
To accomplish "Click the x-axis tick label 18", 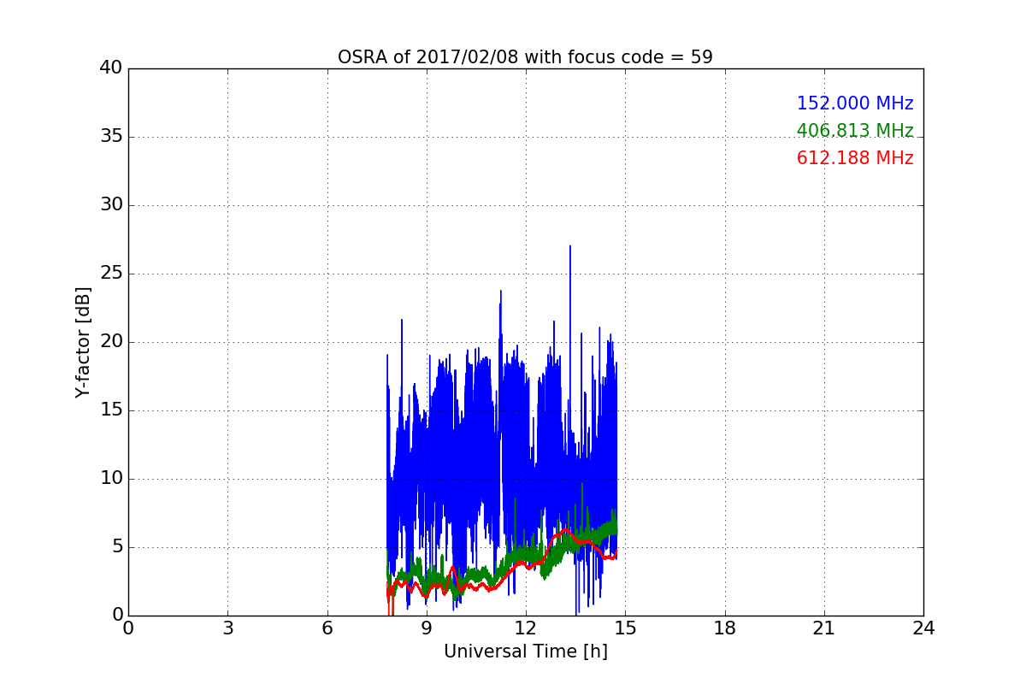I will (x=725, y=628).
